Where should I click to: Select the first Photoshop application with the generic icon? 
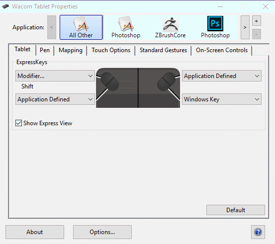pos(126,27)
